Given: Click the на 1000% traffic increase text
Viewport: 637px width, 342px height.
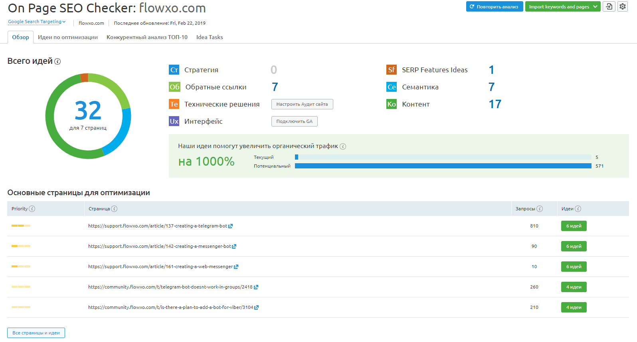Looking at the screenshot, I should [206, 161].
